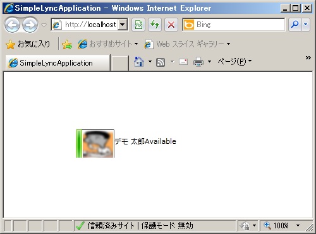Stop loading with the red X icon
Image resolution: width=316 pixels, height=234 pixels.
click(171, 25)
